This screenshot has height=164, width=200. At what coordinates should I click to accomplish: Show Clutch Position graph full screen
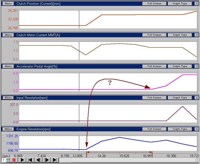[x=154, y=4]
